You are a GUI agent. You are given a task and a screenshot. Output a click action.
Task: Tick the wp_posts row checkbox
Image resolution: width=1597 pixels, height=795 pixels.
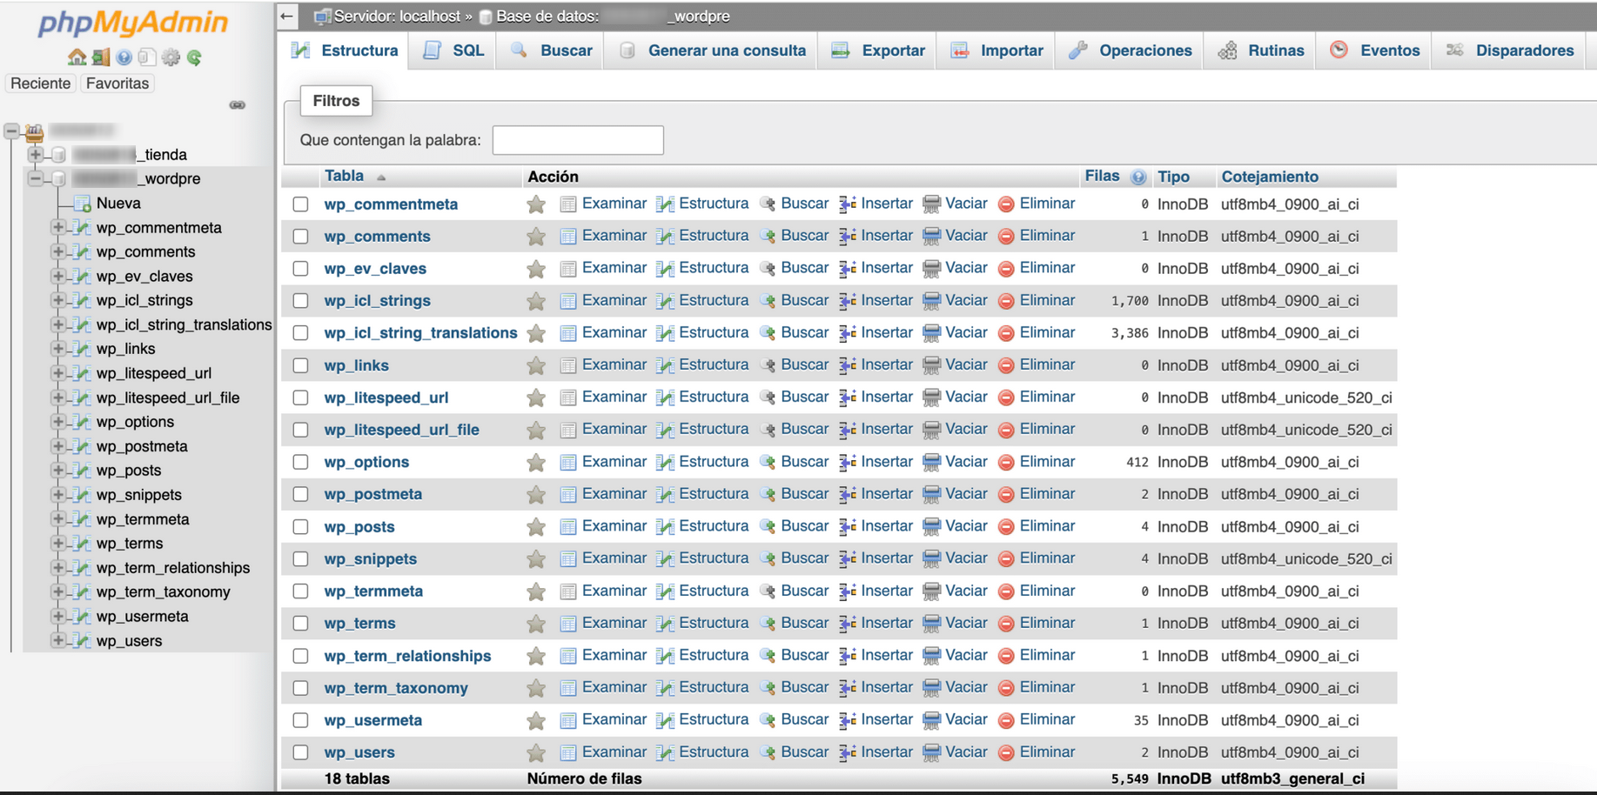(301, 527)
